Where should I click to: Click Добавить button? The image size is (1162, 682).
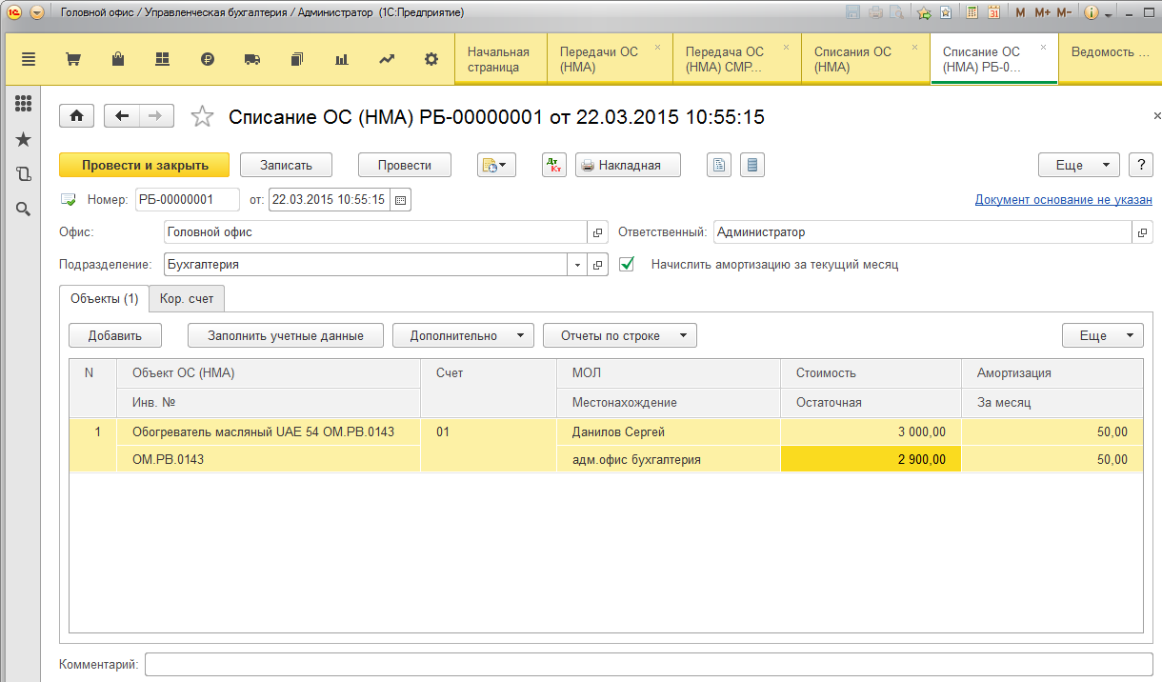pyautogui.click(x=115, y=335)
